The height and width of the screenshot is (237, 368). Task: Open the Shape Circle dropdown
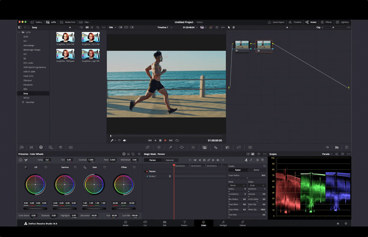(x=257, y=186)
